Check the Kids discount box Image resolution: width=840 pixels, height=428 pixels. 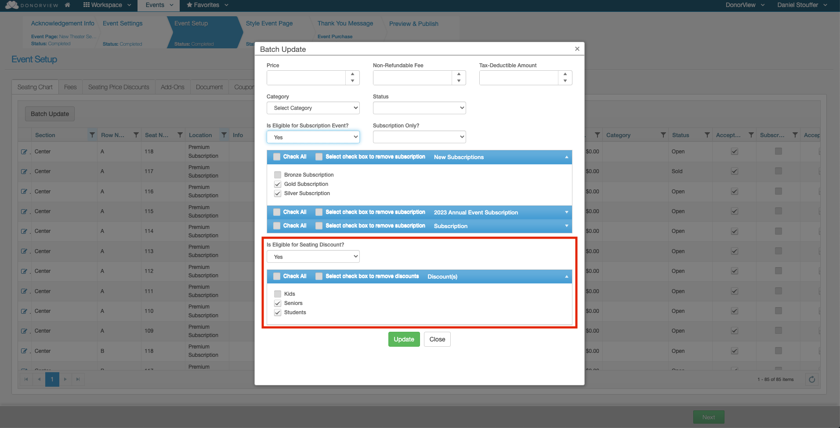(278, 294)
